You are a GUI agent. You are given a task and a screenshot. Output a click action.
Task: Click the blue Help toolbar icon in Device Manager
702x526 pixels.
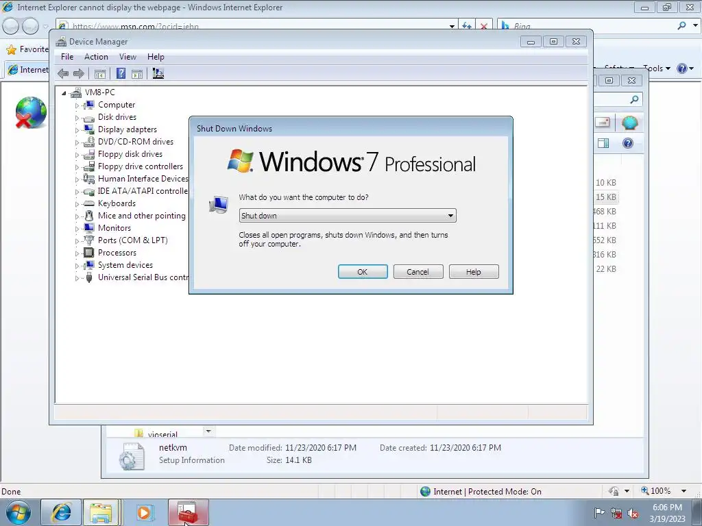pyautogui.click(x=121, y=73)
